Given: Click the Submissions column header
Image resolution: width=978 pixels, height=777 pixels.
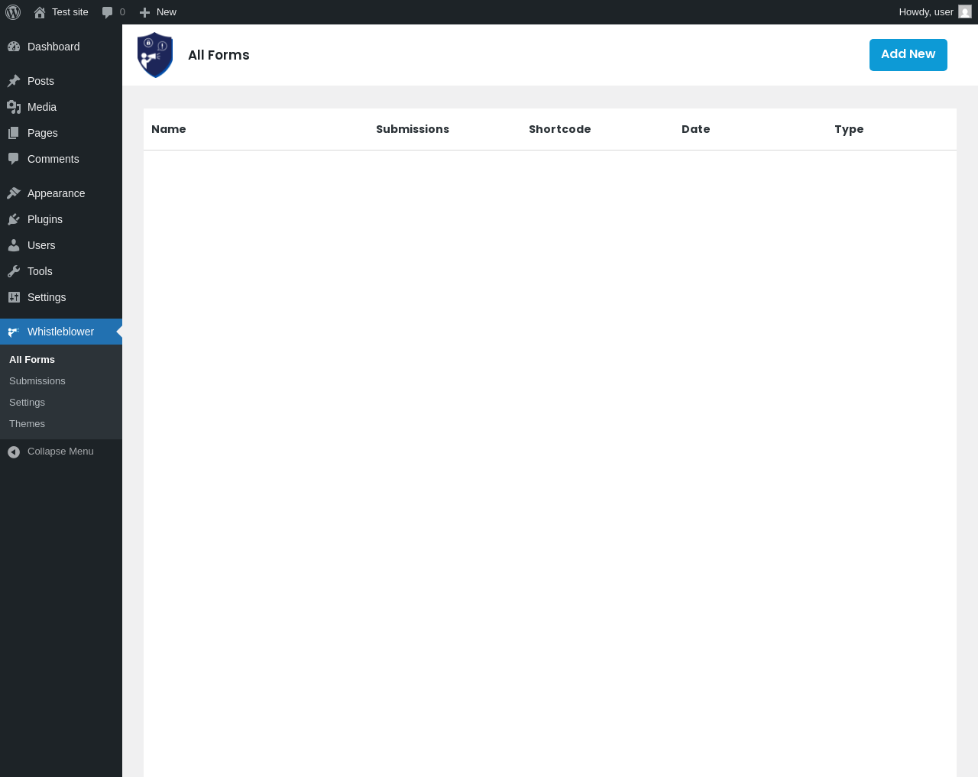Looking at the screenshot, I should click(413, 129).
